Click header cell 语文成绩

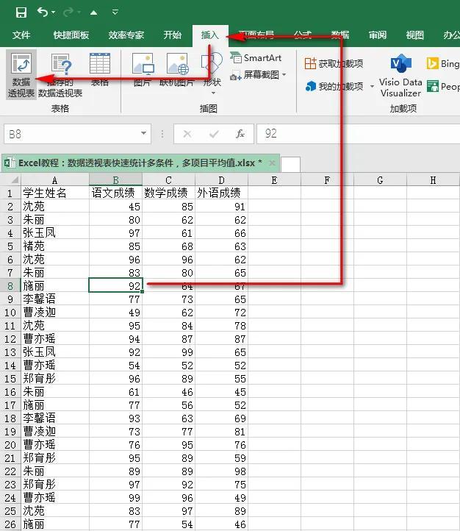point(115,193)
